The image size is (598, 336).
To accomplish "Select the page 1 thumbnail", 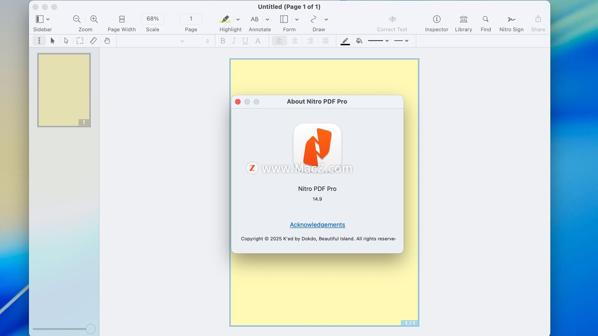I will [x=64, y=90].
